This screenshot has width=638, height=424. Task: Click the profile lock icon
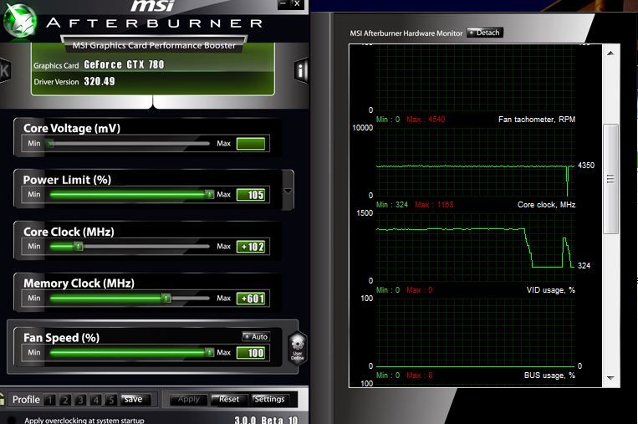point(3,400)
